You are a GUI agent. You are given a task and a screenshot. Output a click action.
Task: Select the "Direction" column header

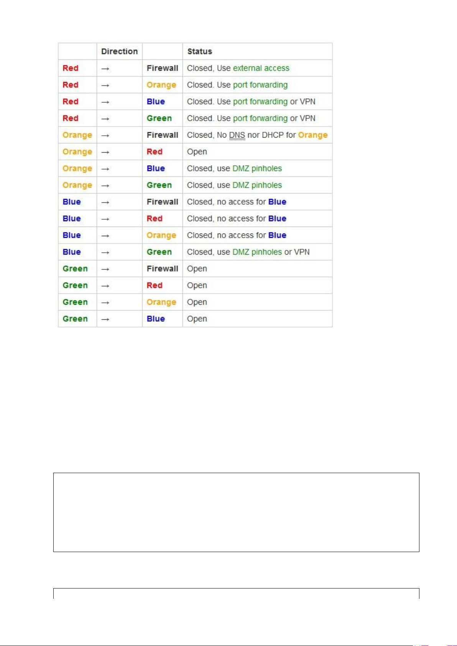(119, 51)
